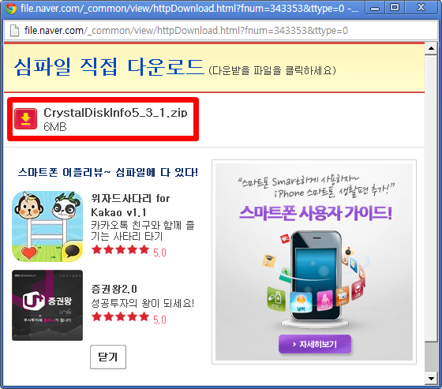Open 위자드사다리 for Kakao v1.1 title
442x389 pixels.
pos(130,205)
